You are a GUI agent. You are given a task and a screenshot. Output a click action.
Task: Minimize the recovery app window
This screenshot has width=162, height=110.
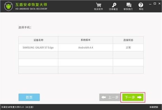click(x=150, y=4)
